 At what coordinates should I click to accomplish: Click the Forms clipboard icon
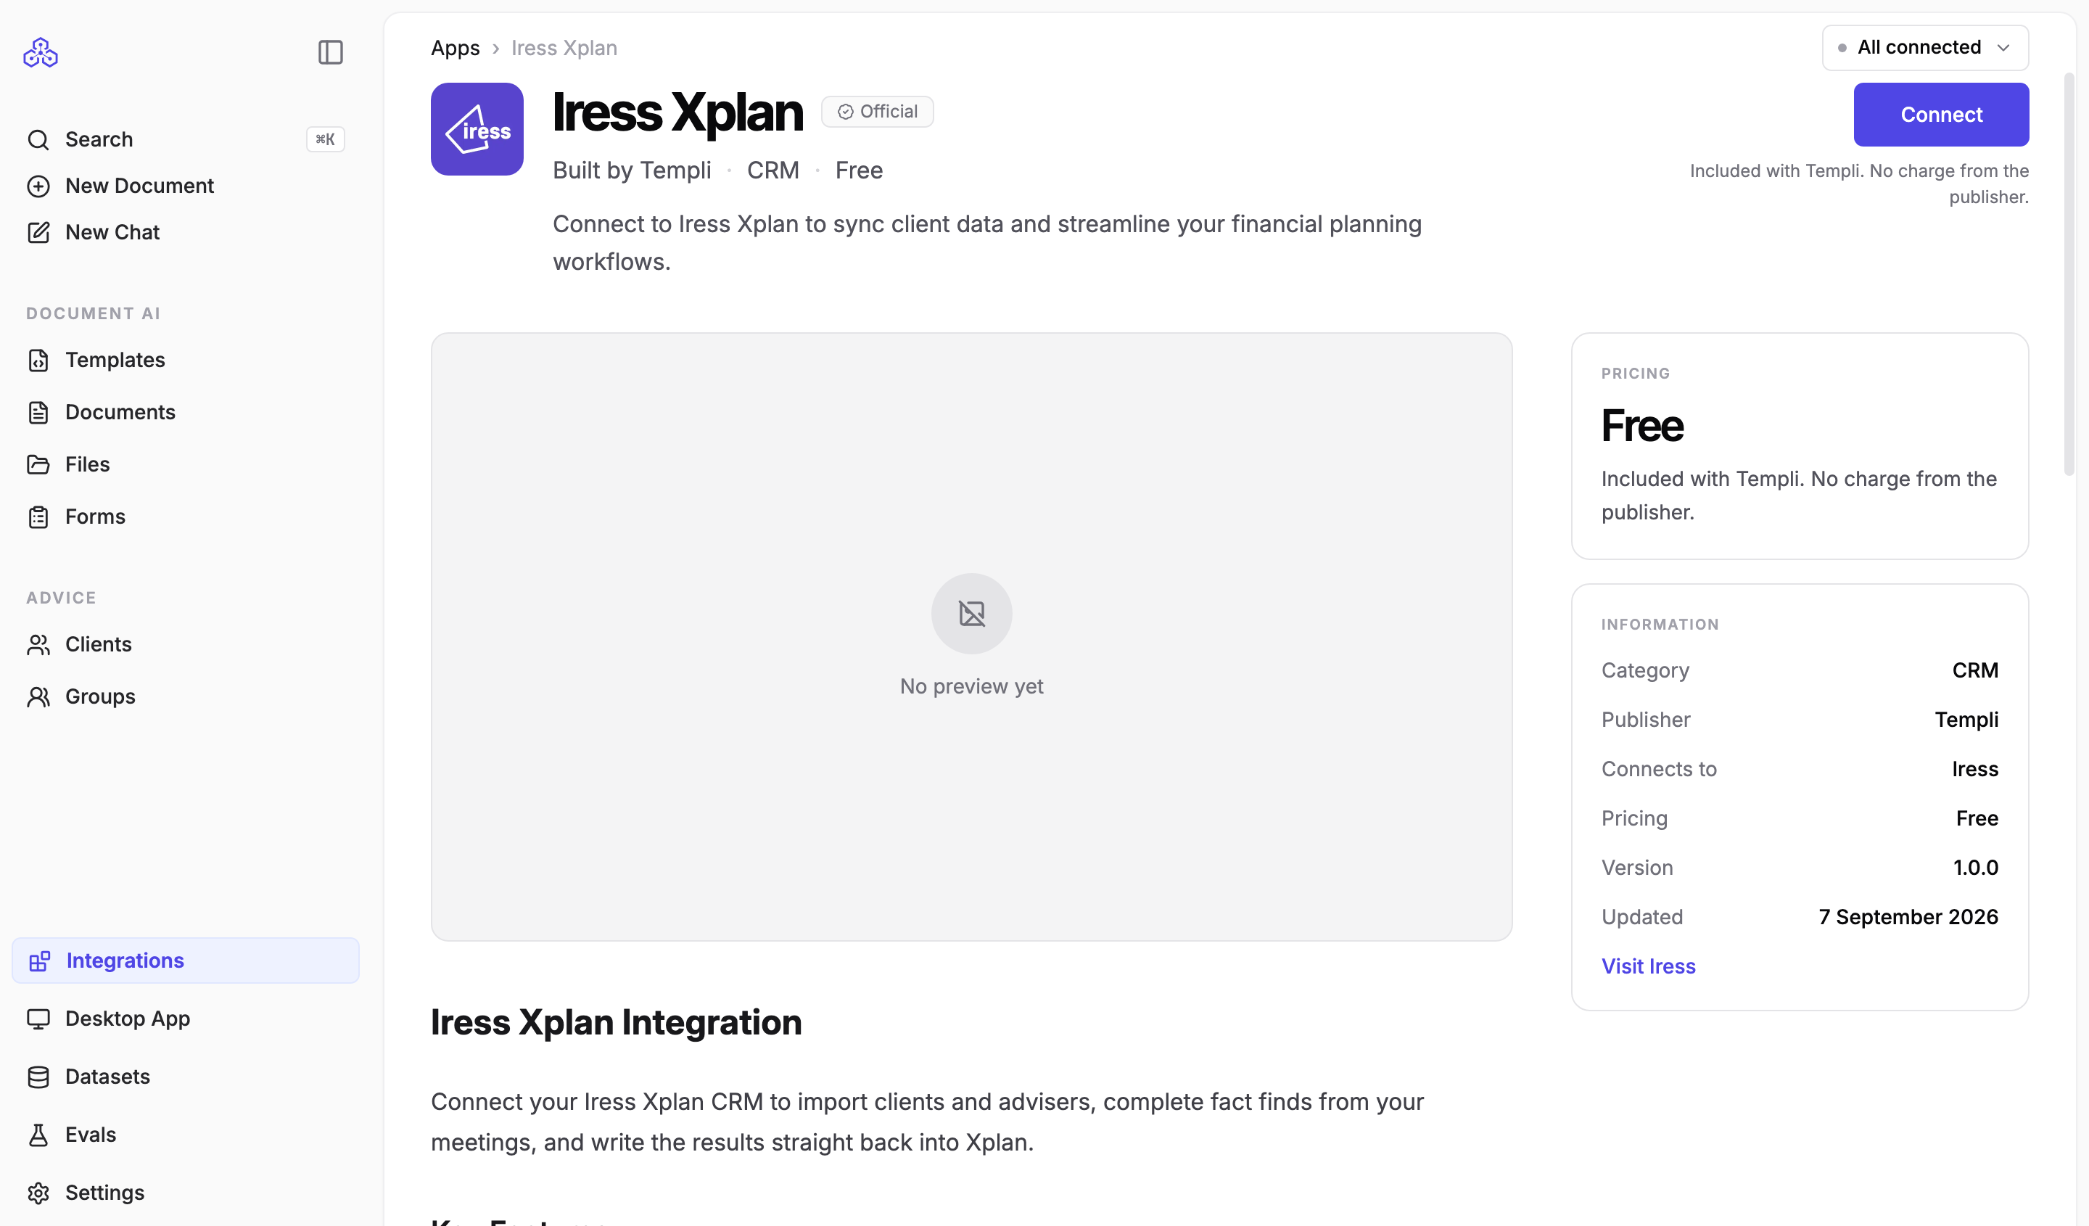(38, 517)
